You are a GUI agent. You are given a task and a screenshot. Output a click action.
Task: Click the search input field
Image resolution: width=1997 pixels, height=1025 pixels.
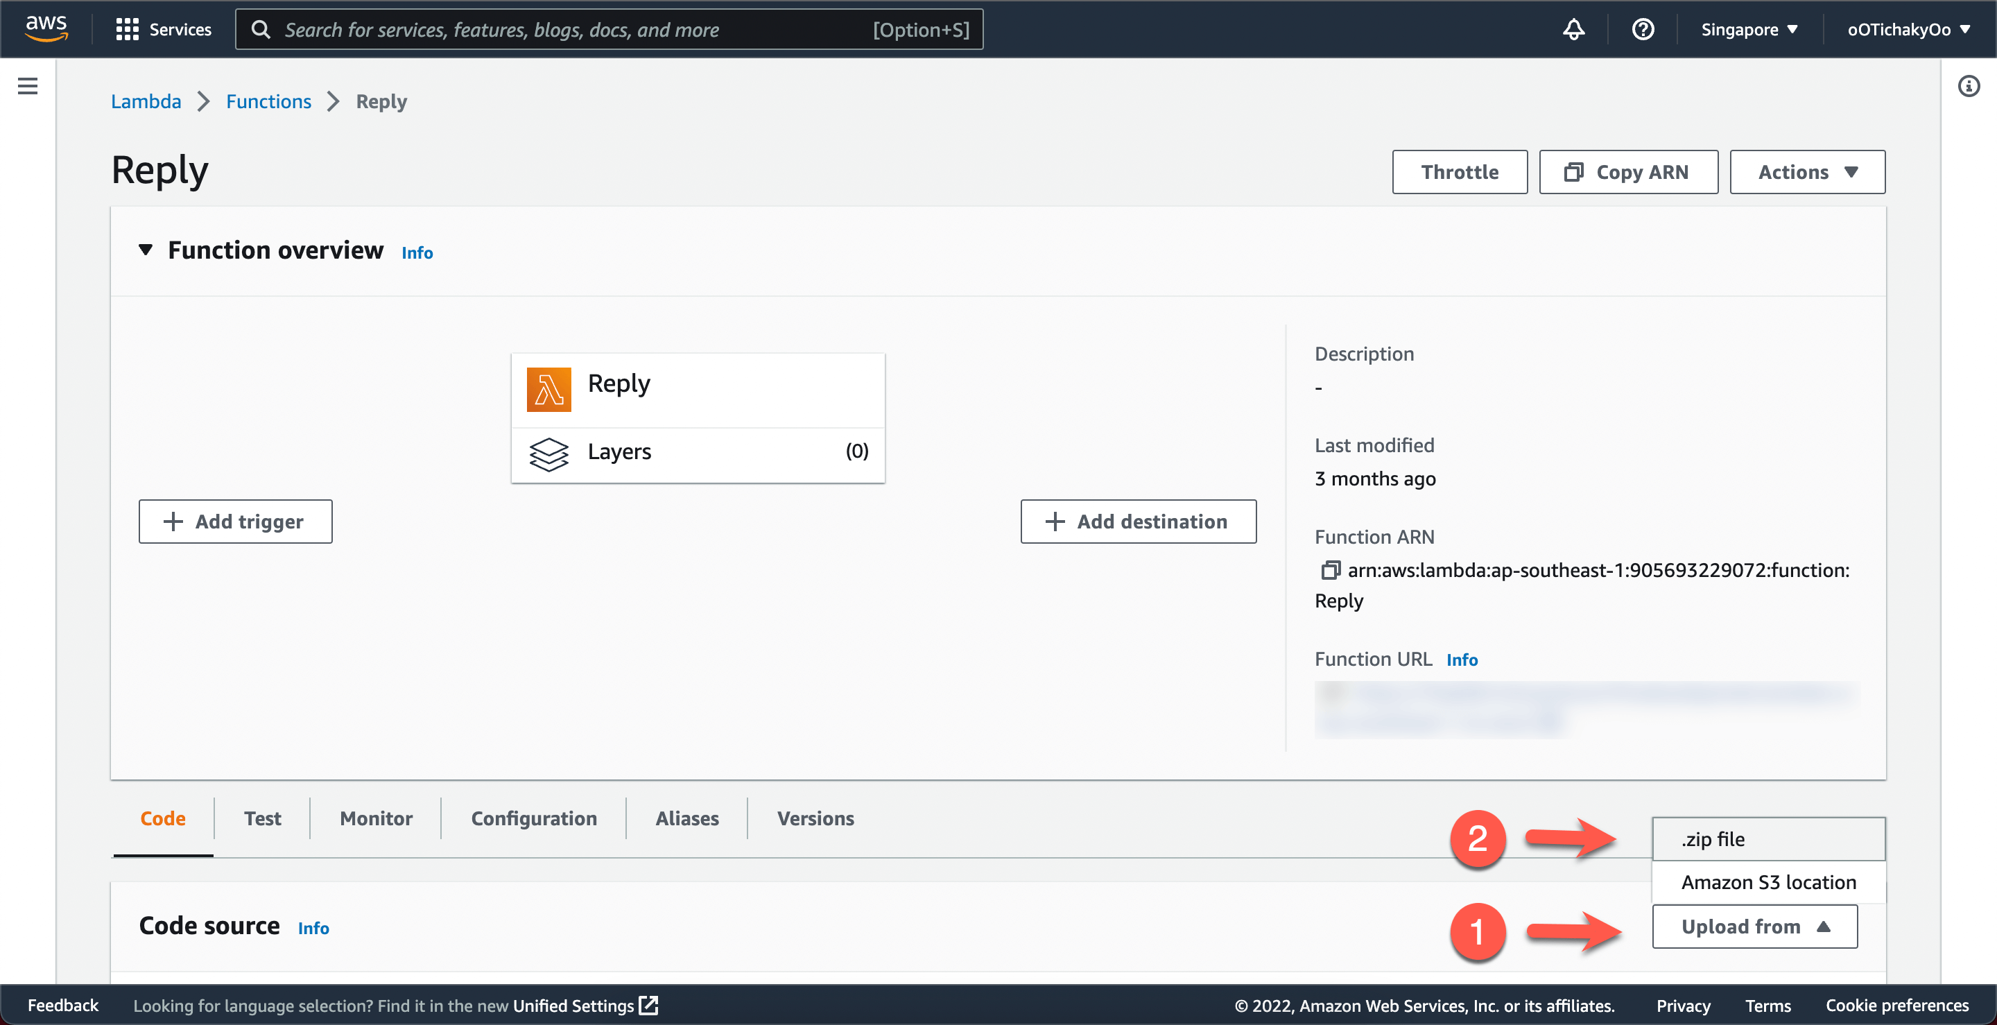coord(543,28)
